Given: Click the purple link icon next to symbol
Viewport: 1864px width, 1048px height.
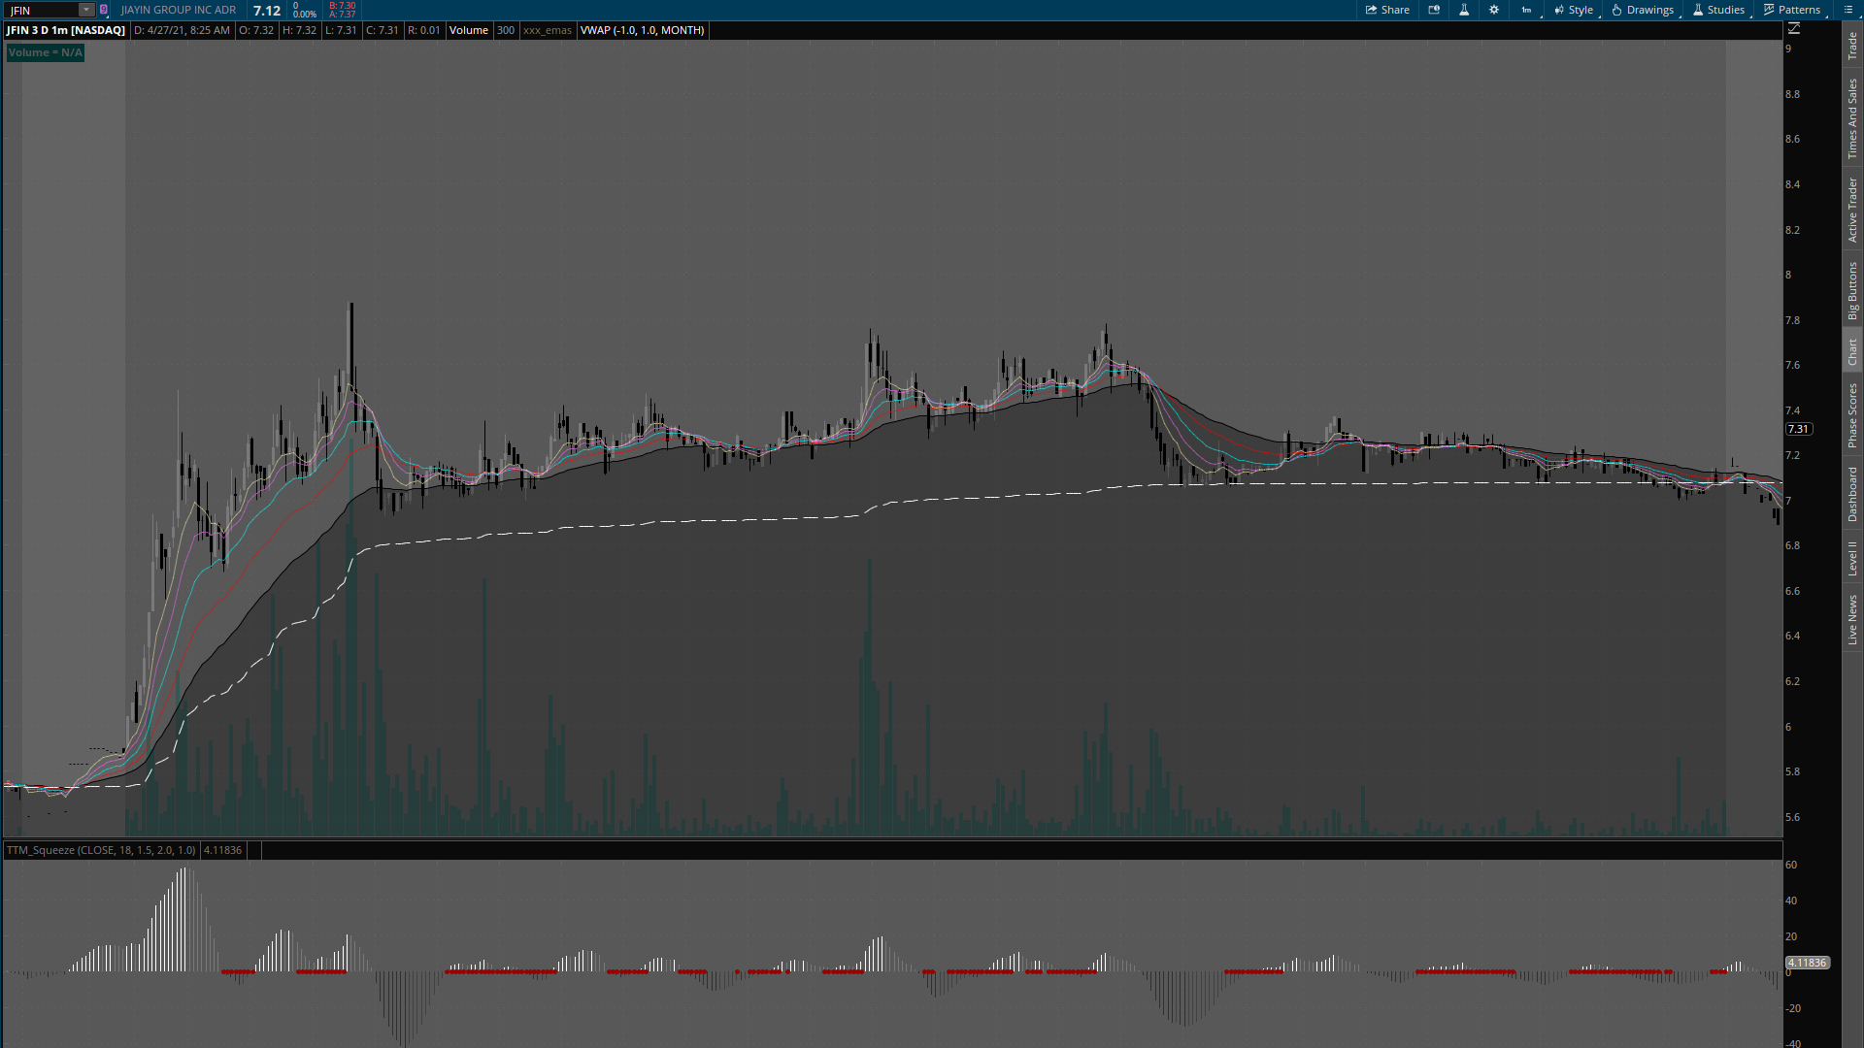Looking at the screenshot, I should (104, 10).
